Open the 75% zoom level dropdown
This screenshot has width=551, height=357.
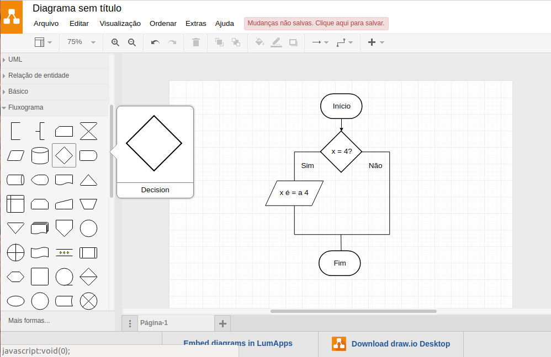click(81, 42)
